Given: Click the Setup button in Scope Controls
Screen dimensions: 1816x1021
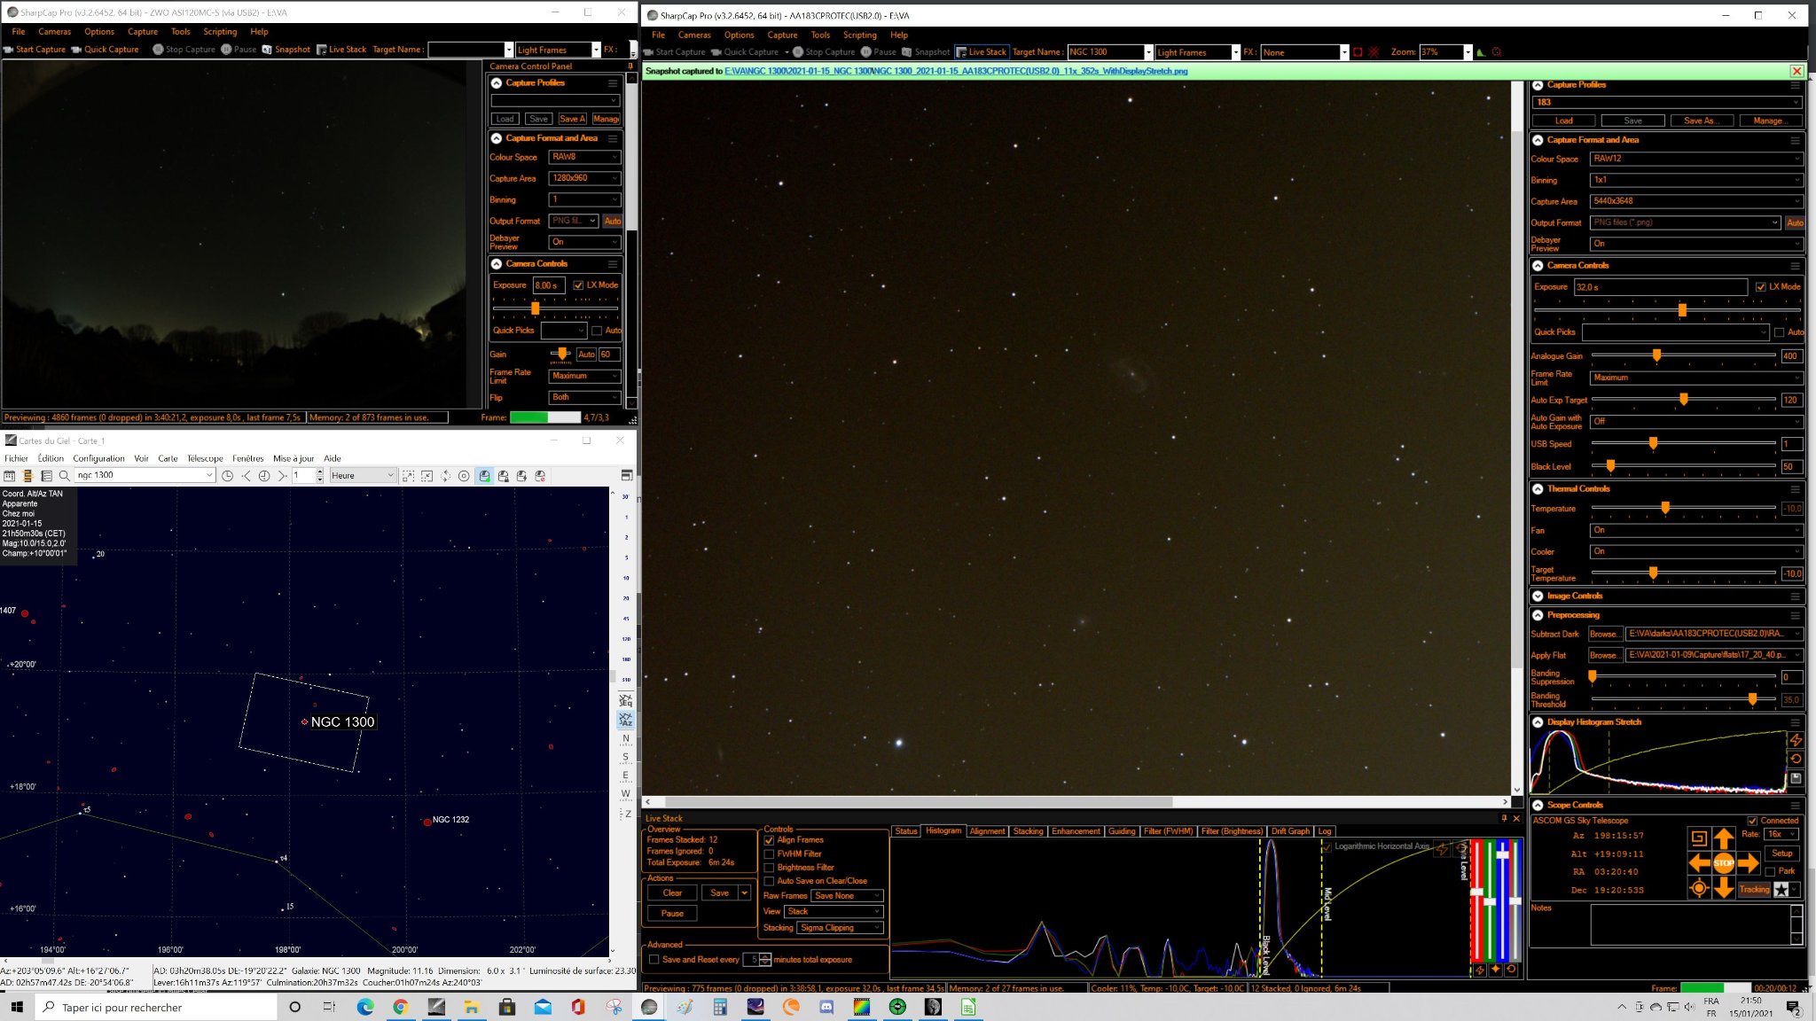Looking at the screenshot, I should point(1781,853).
